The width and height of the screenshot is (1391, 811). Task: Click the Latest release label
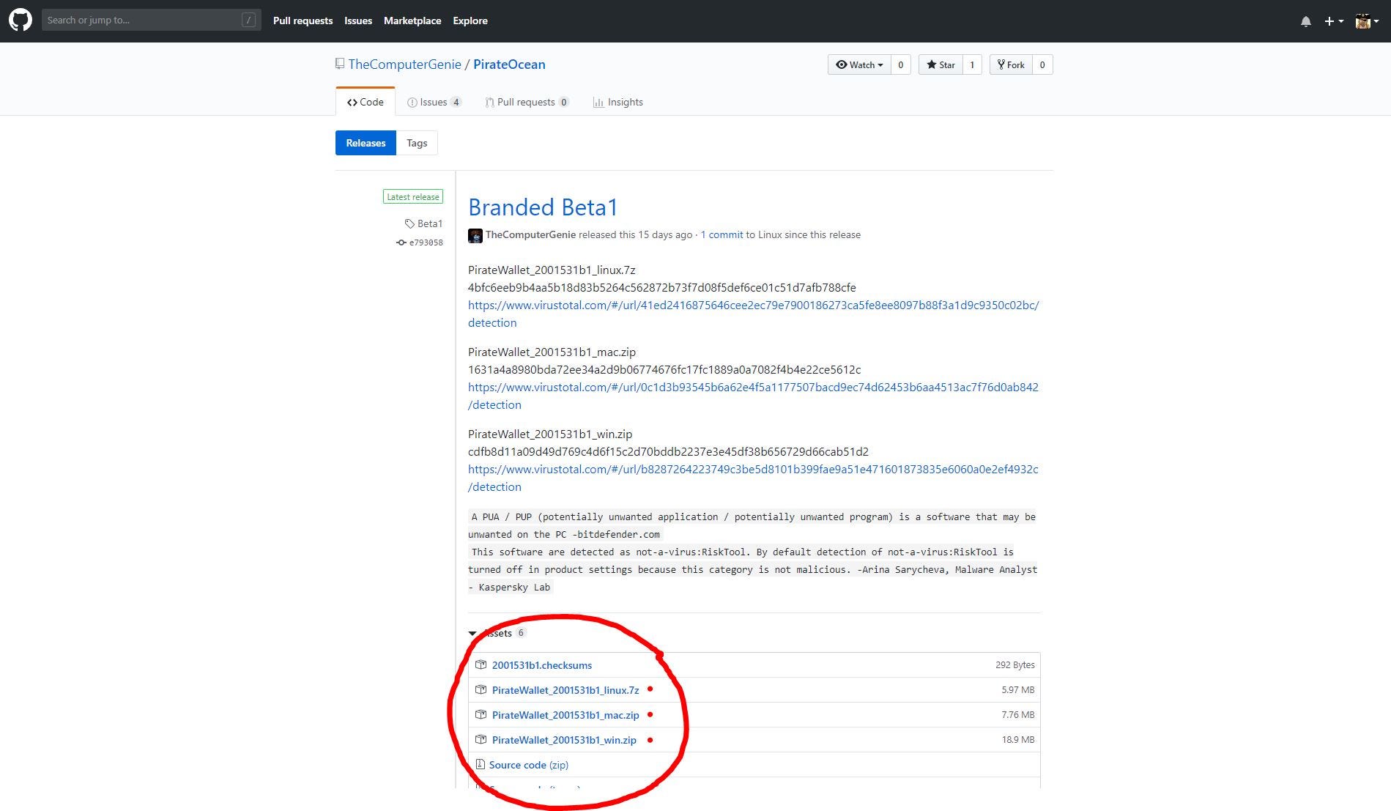pyautogui.click(x=413, y=196)
